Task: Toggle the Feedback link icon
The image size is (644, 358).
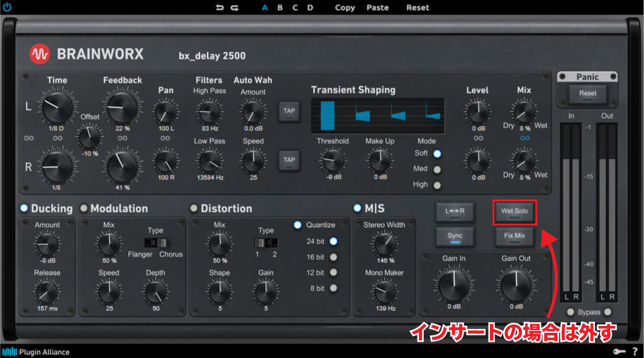Action: coord(123,138)
